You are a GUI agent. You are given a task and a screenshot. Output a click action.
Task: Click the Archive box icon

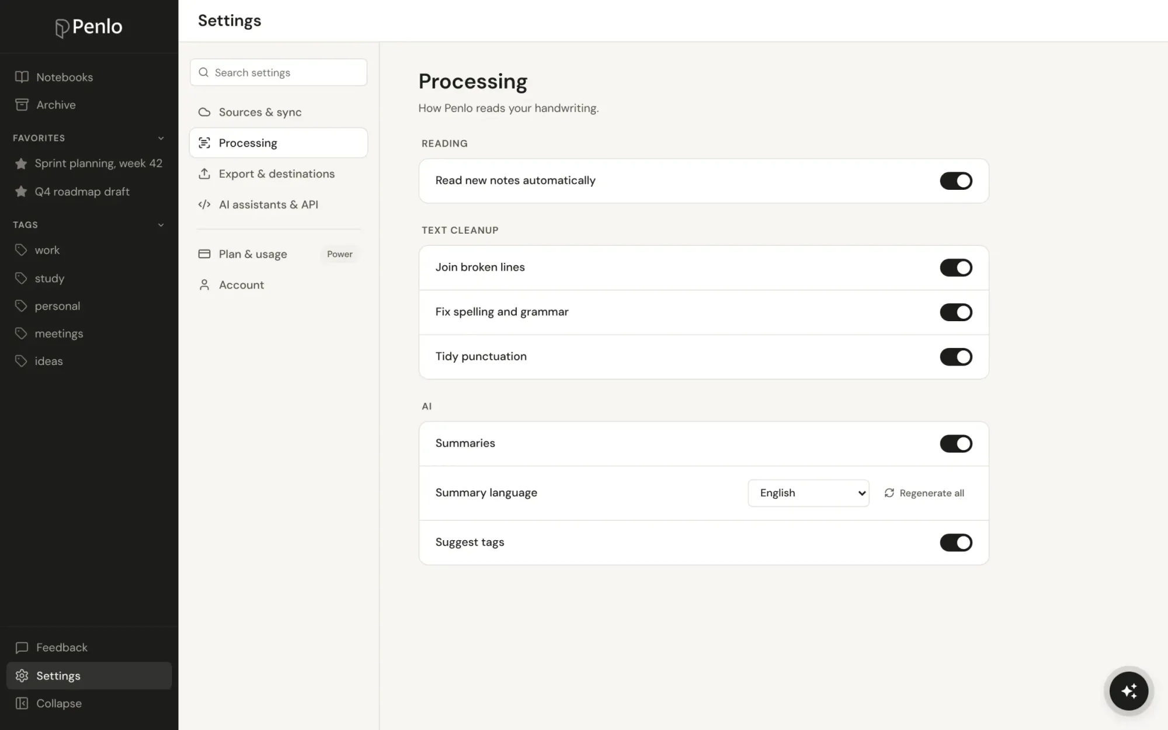22,105
